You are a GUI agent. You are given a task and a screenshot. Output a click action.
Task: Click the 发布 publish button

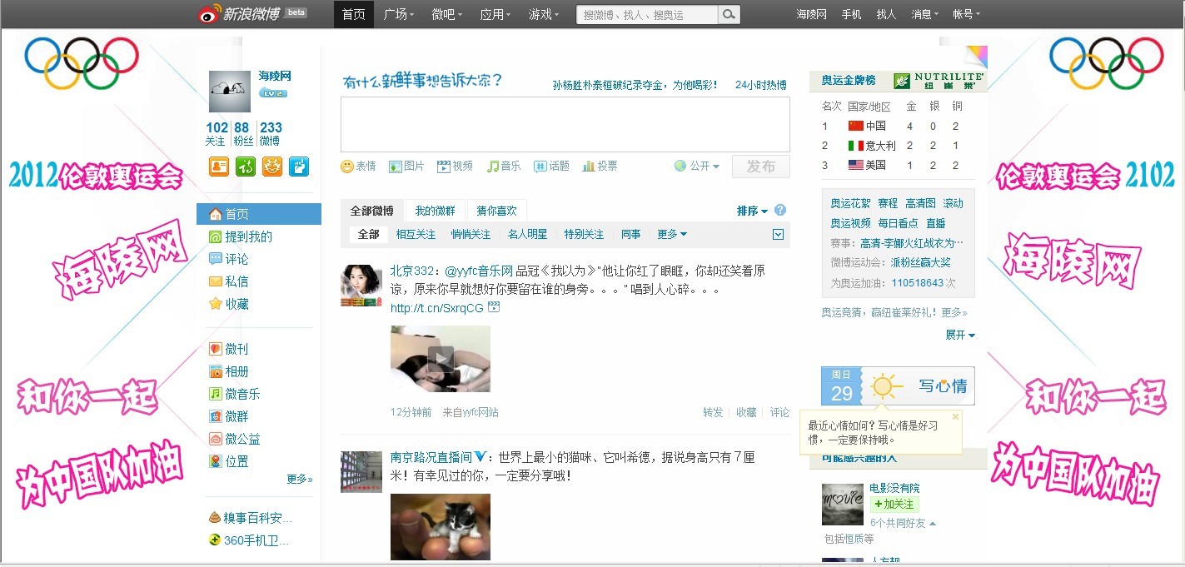click(x=759, y=166)
